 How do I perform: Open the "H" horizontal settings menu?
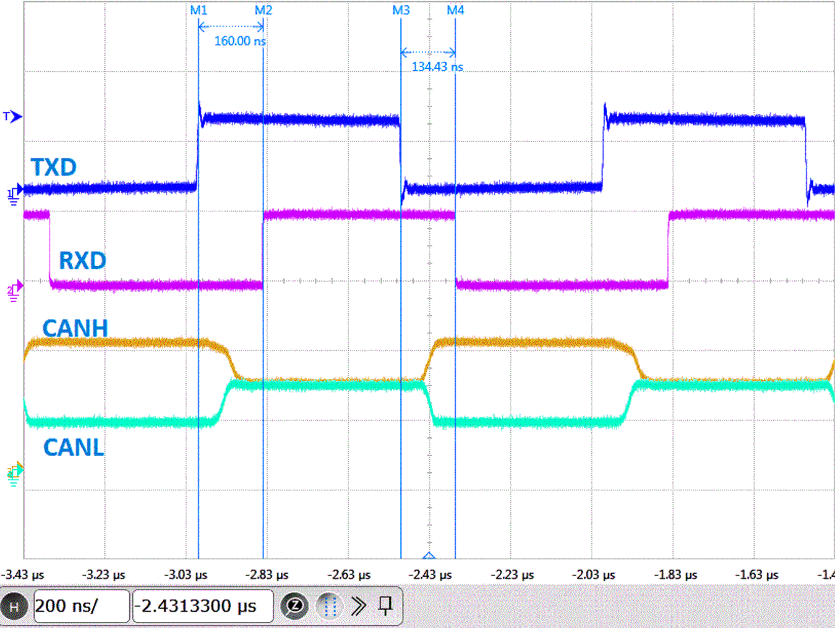point(15,606)
